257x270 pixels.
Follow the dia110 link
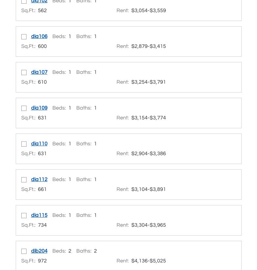[x=39, y=144]
